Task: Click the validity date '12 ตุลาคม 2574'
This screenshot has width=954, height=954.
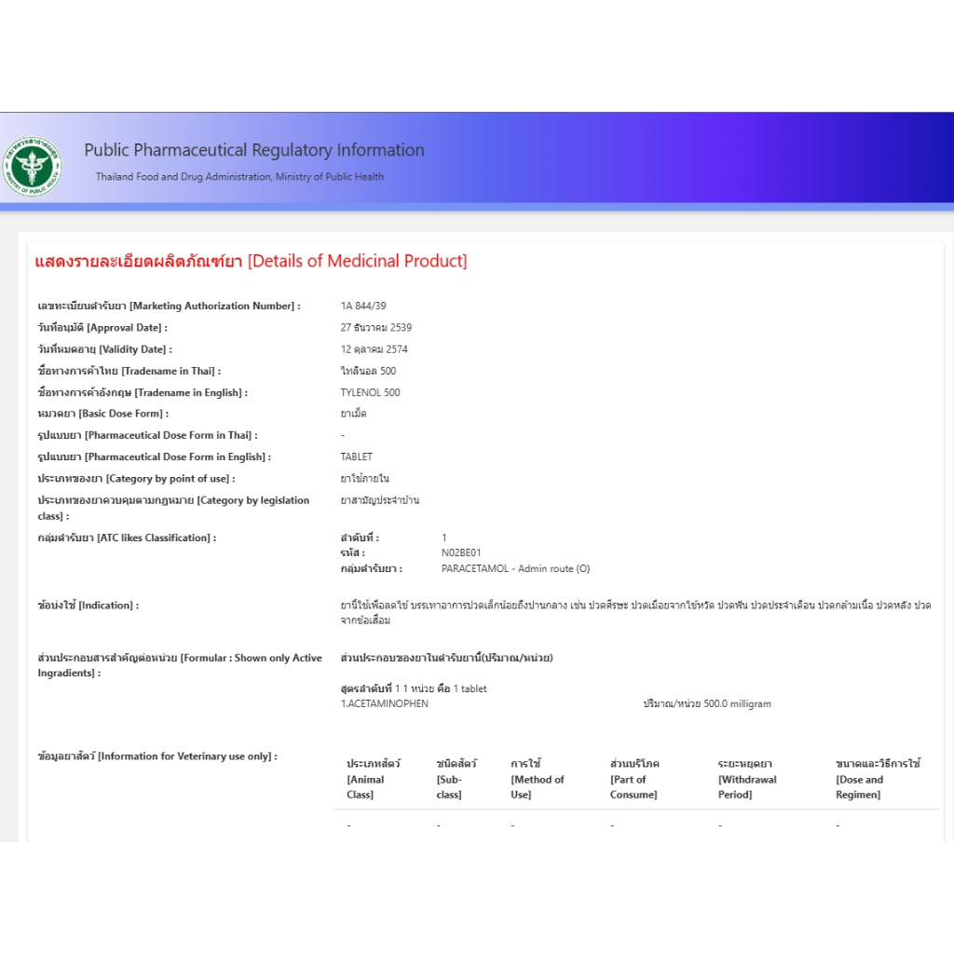Action: (x=375, y=349)
